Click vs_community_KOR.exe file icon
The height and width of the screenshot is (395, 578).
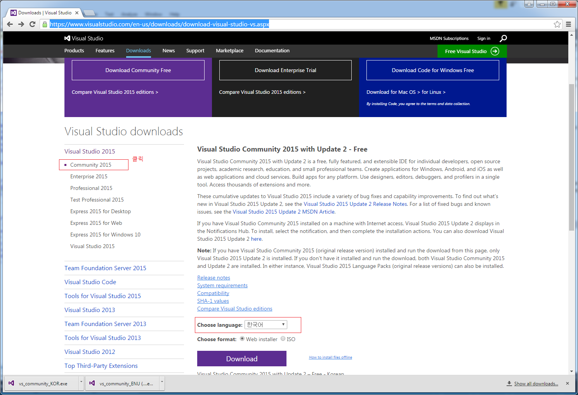point(11,383)
